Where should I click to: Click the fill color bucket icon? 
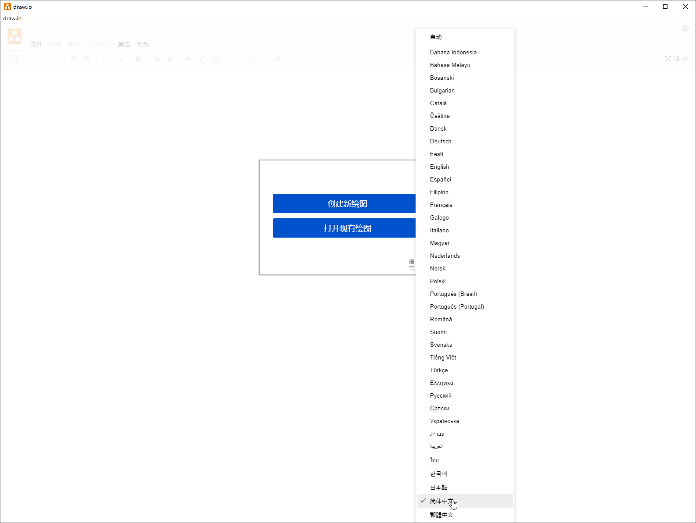(188, 59)
